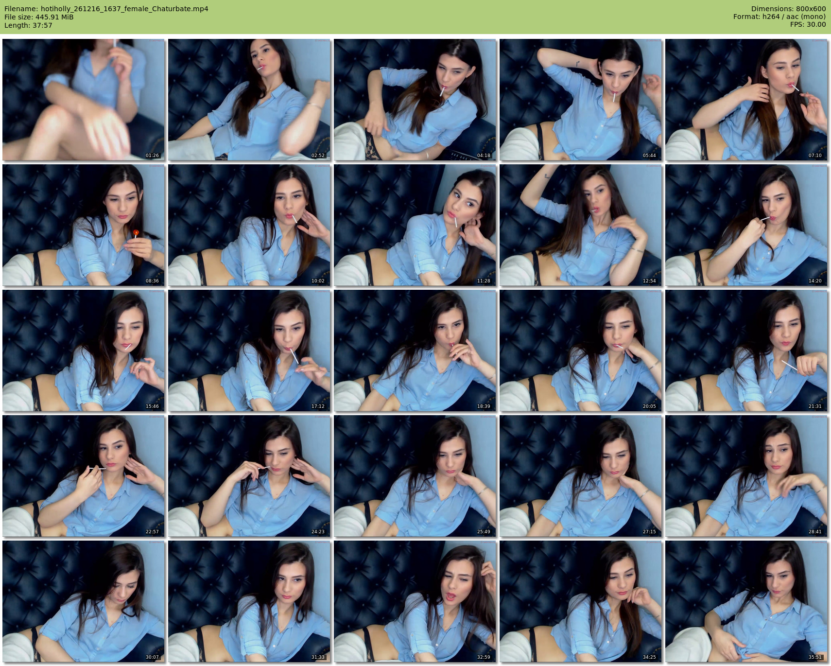The height and width of the screenshot is (666, 831).
Task: Select the 07:10 thumbnail
Action: [x=746, y=100]
